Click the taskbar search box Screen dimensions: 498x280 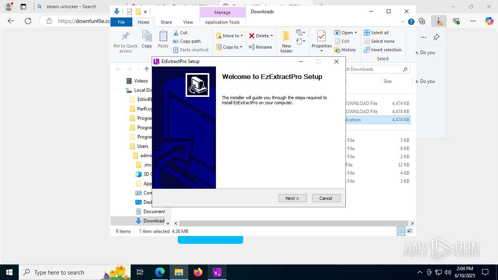[75, 272]
